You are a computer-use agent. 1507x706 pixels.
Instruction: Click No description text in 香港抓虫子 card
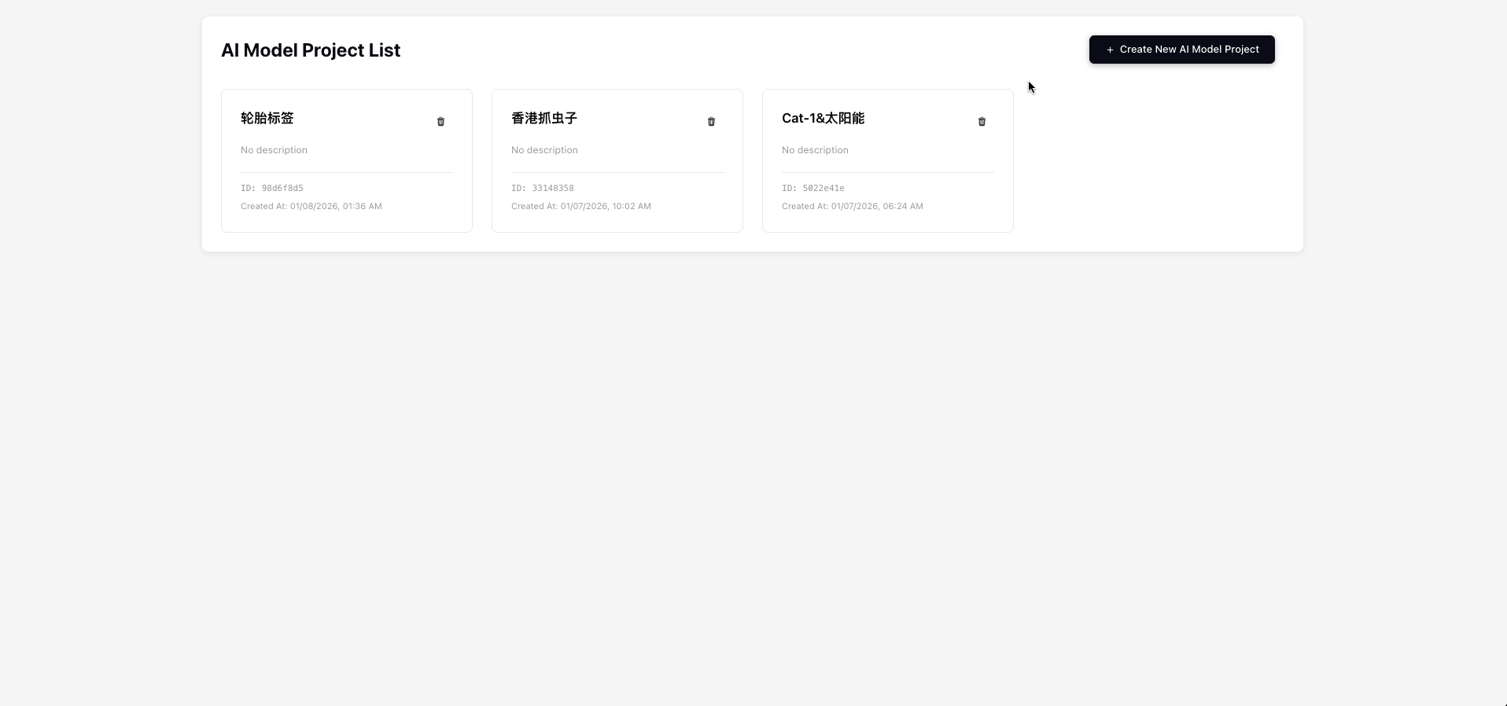[544, 150]
